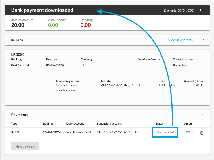Click the Type column header
Viewport: 214px width, 160px height.
[14, 124]
